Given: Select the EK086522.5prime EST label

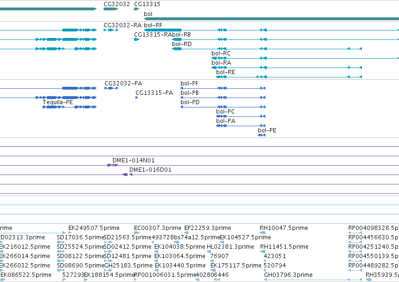Looking at the screenshot, I should click(26, 275).
